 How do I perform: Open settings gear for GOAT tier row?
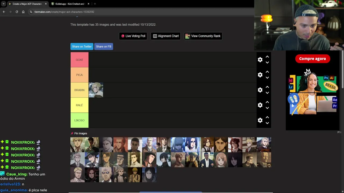point(260,60)
